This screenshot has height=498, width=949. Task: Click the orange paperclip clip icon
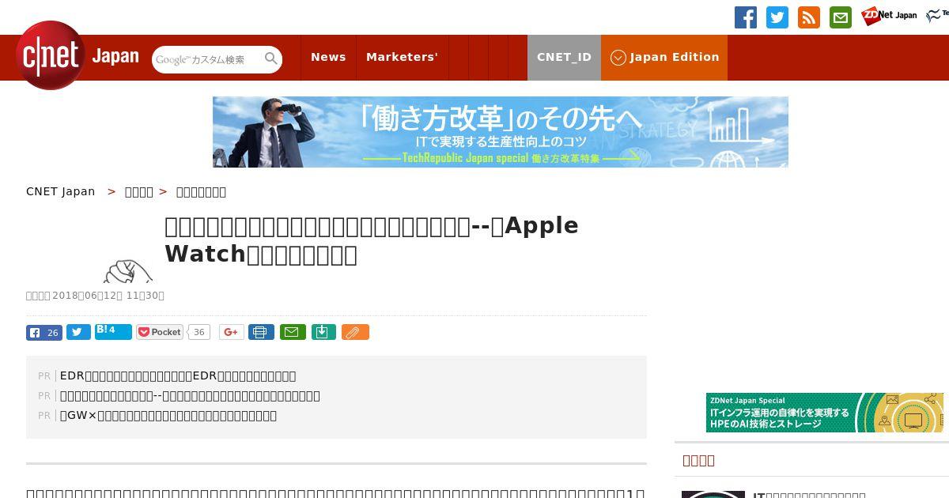355,332
